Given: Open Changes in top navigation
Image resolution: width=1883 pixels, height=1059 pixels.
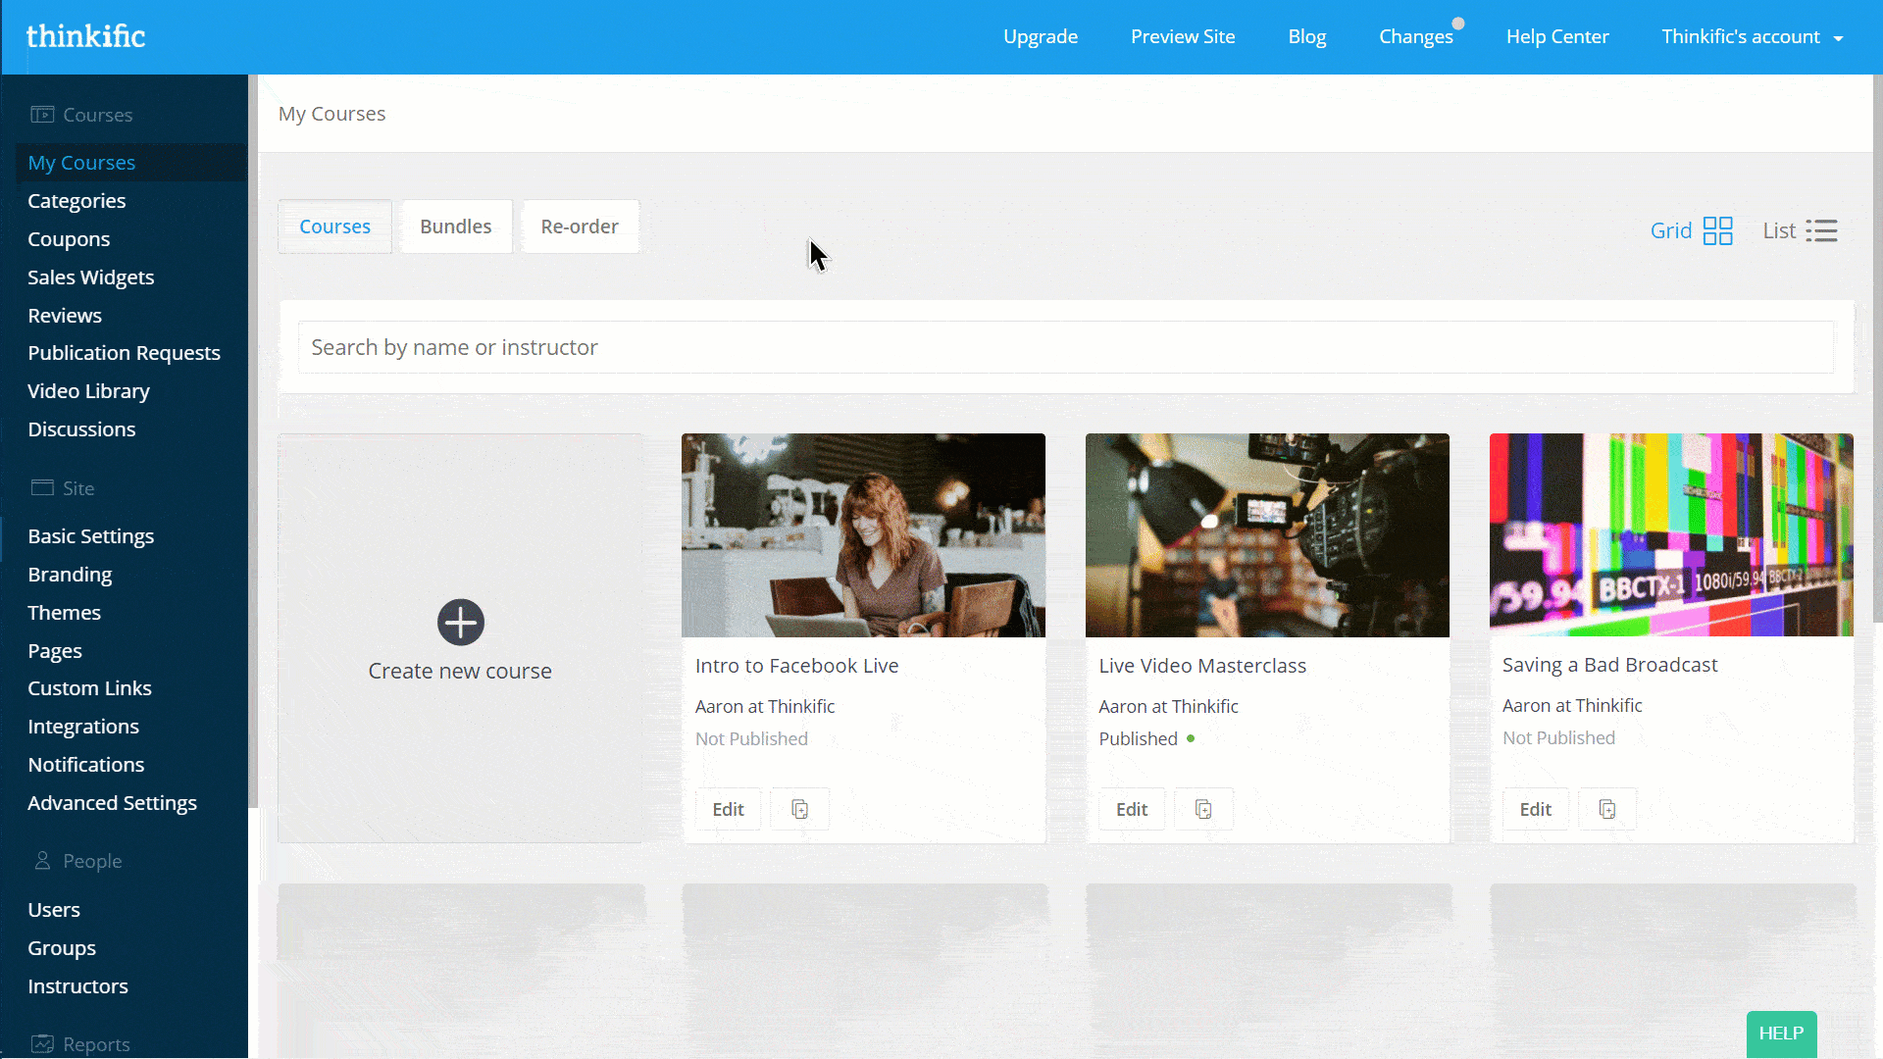Looking at the screenshot, I should [1415, 36].
